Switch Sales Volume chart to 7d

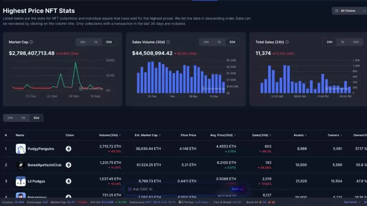[x=219, y=42]
